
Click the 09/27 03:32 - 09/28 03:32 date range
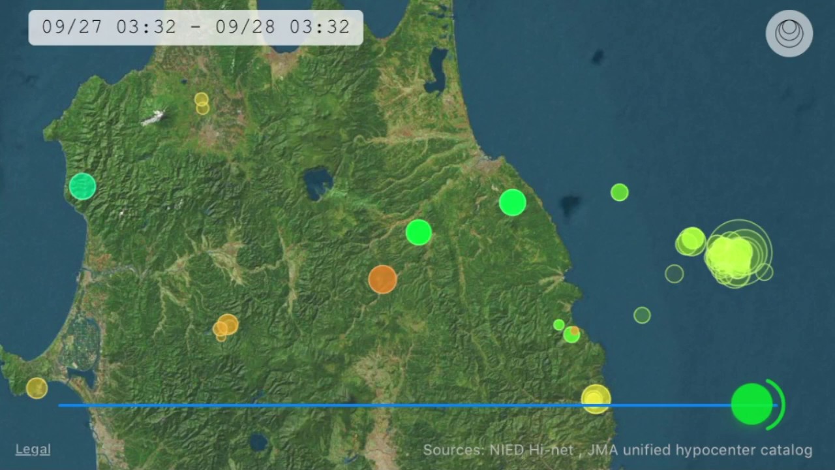[x=196, y=27]
